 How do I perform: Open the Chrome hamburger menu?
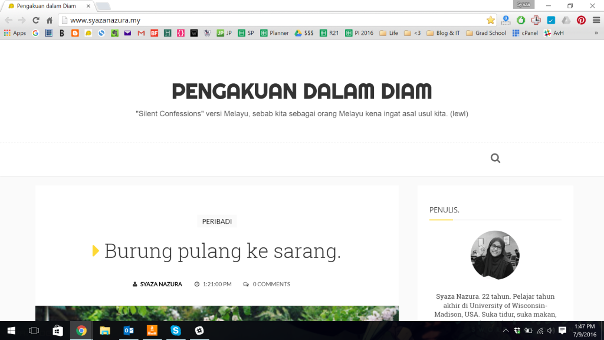[596, 20]
